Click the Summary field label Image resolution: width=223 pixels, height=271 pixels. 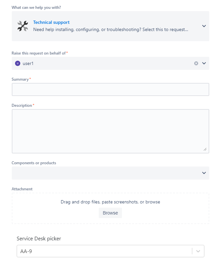(x=20, y=79)
